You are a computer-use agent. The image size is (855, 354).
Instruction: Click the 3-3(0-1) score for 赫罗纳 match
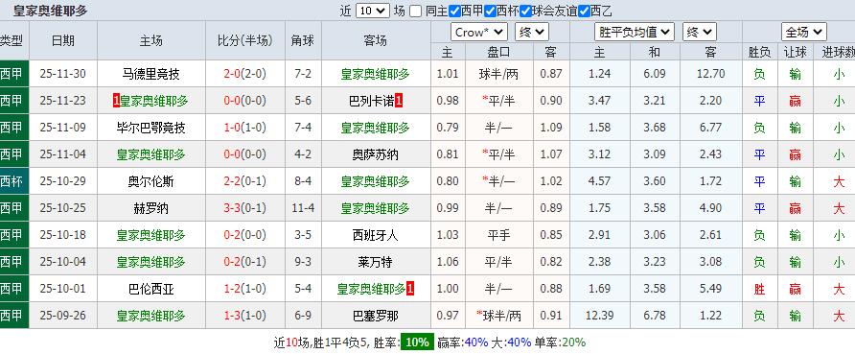[x=244, y=208]
